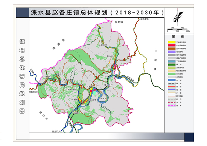Click the vertical 镇域总体布局规划图 side title
207x146 pixels.
[22, 76]
